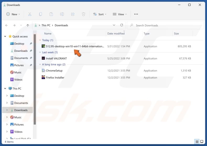Select the ChromeSetup file icon
The image size is (207, 146).
pyautogui.click(x=43, y=71)
